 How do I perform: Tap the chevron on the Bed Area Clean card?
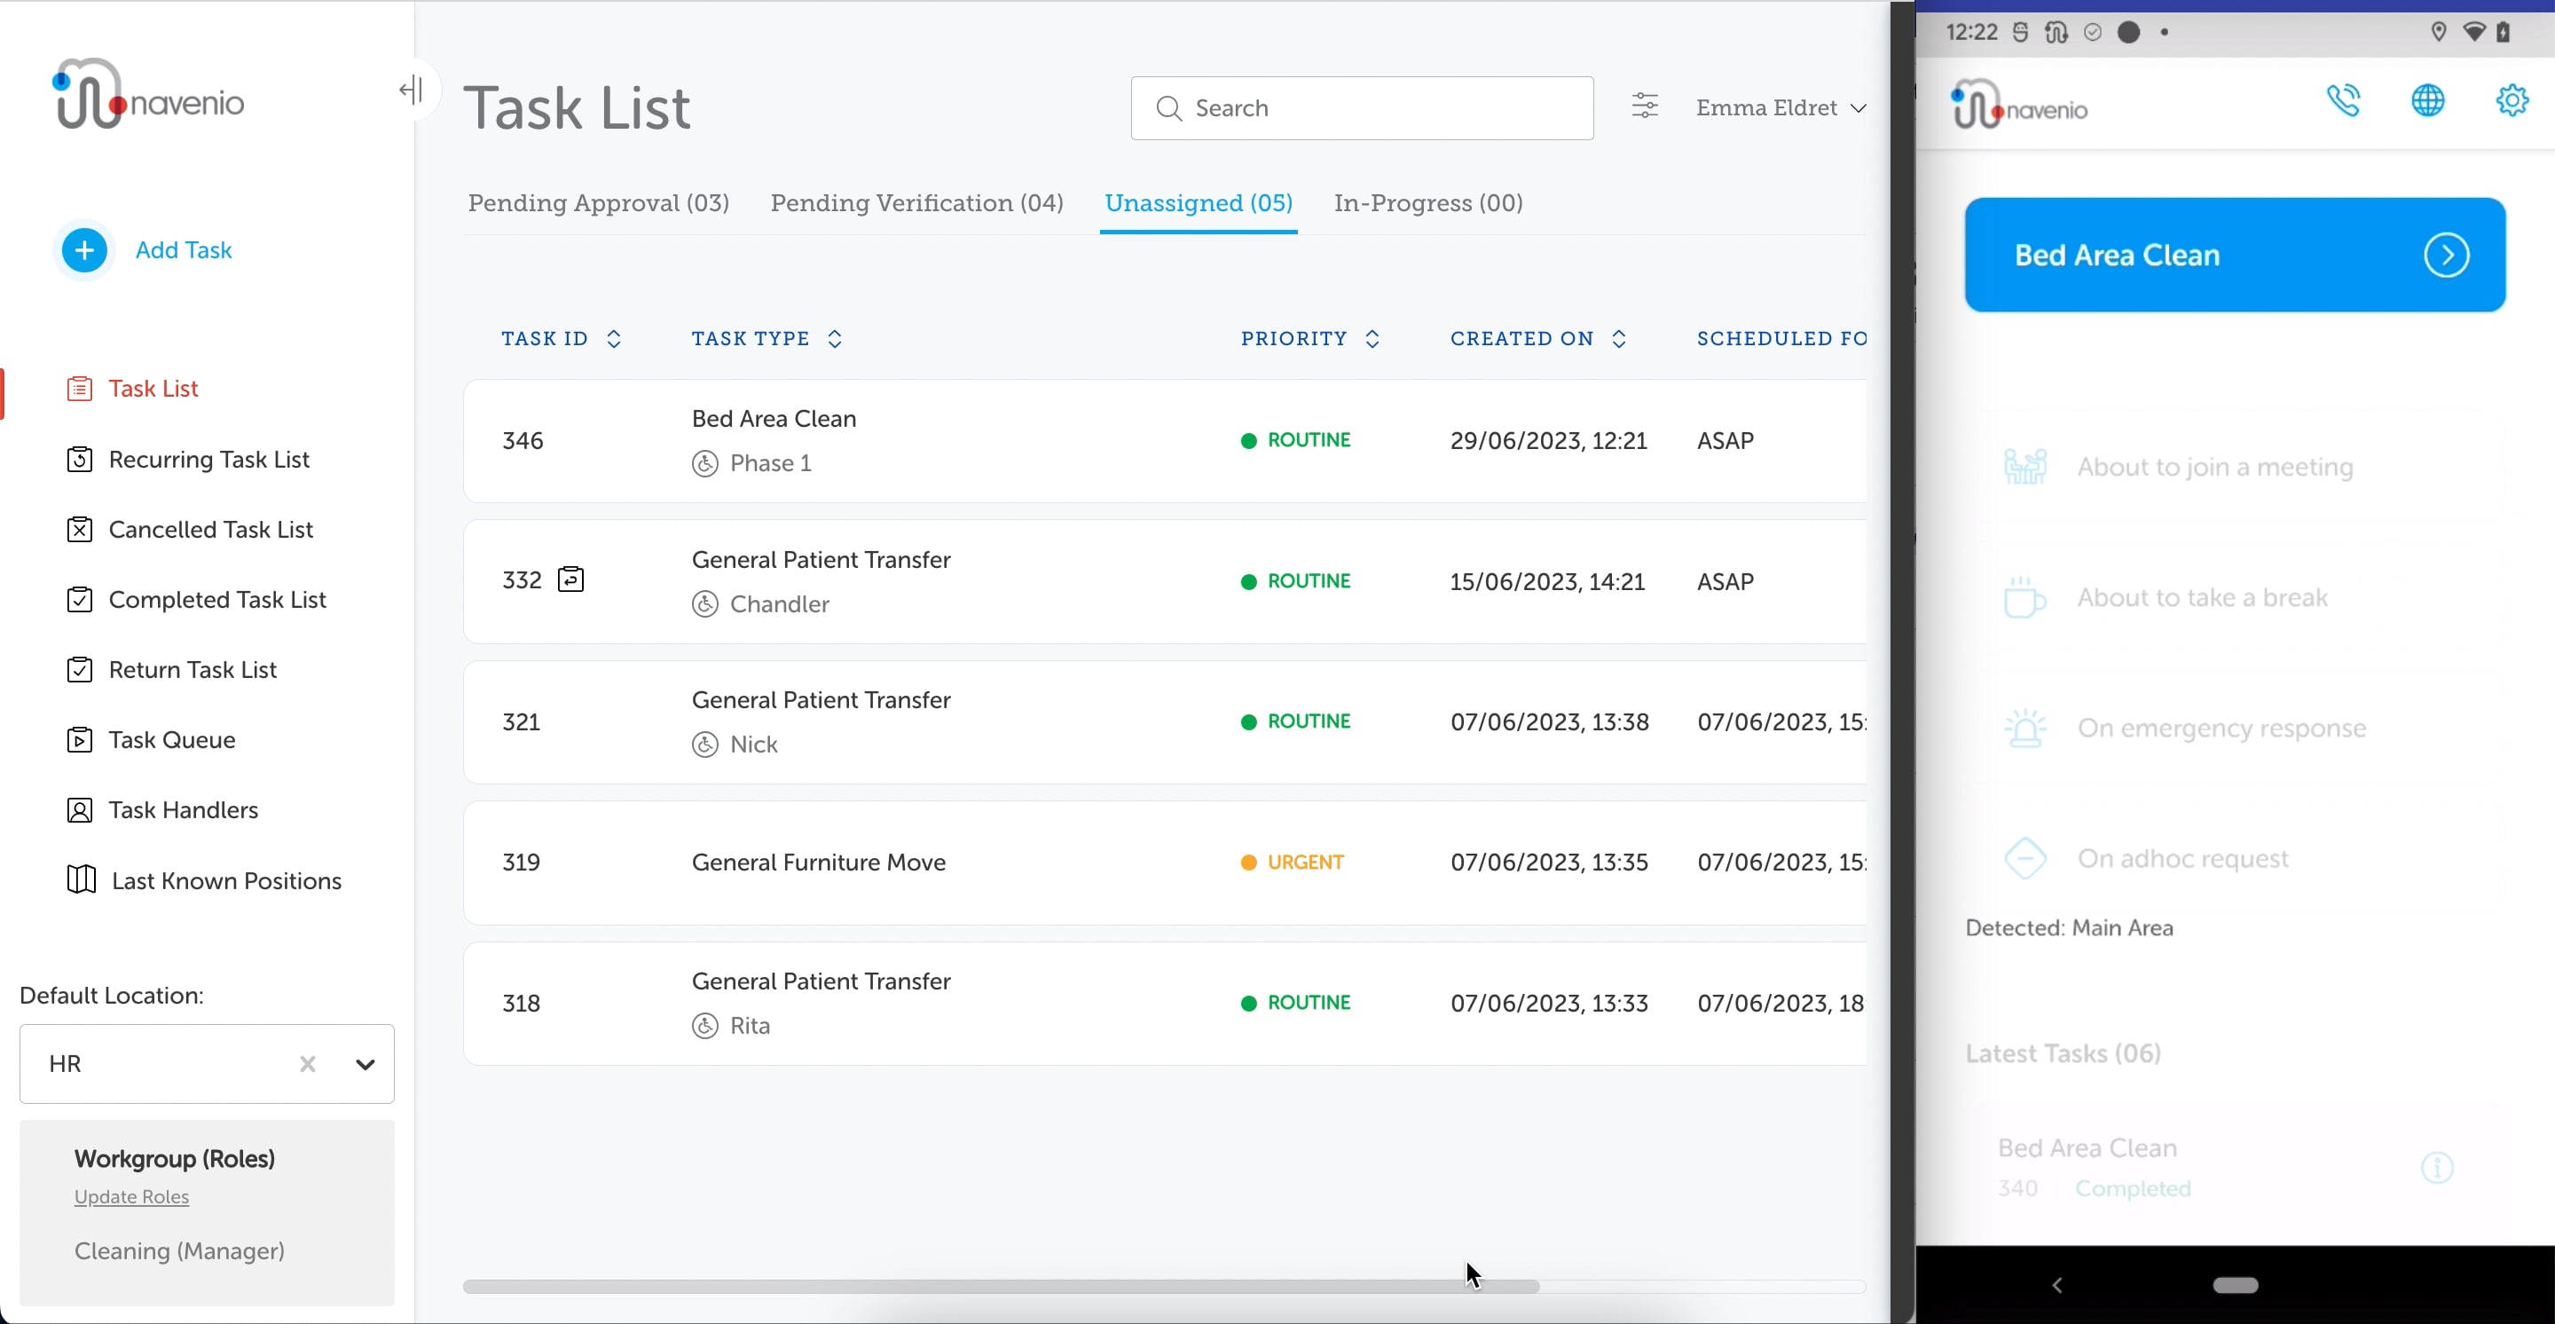[2448, 255]
